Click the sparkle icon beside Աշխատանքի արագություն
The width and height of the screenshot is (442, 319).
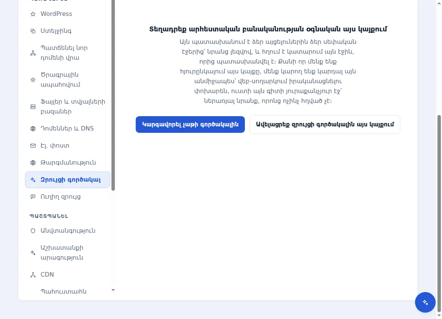pyautogui.click(x=33, y=253)
